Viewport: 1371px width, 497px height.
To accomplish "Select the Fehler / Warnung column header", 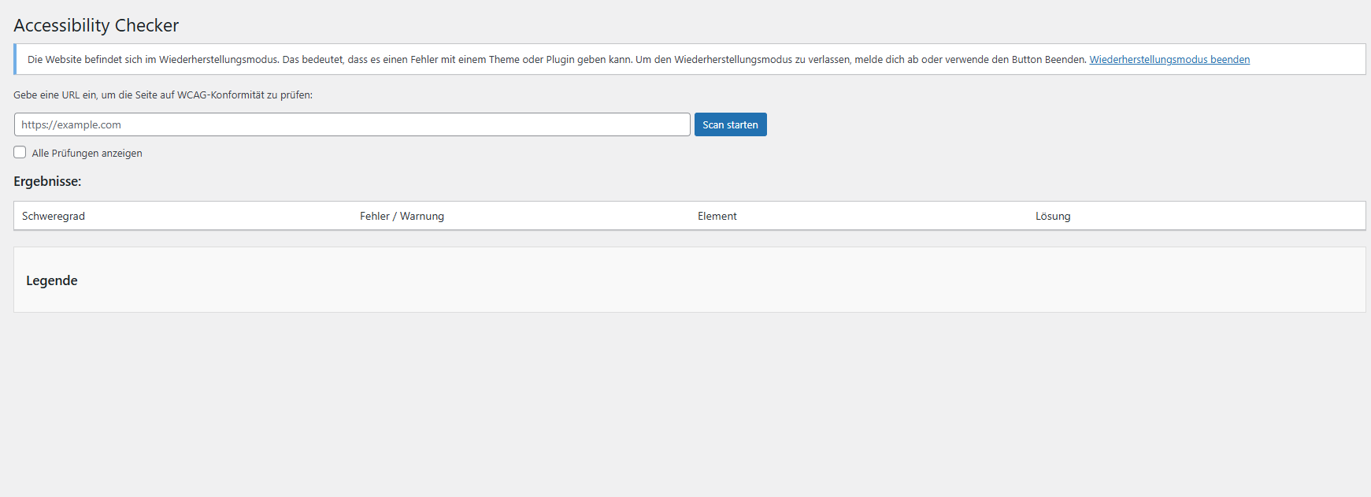I will coord(402,217).
